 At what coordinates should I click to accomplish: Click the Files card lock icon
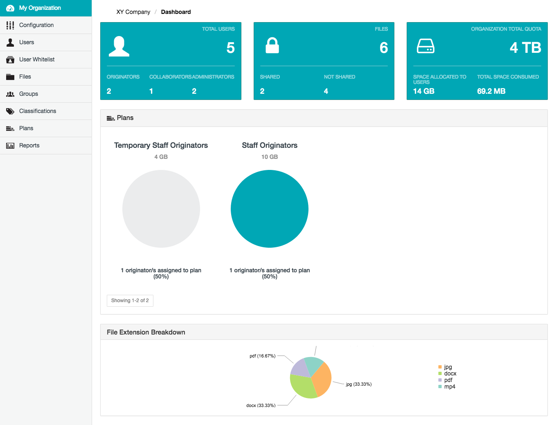[272, 45]
